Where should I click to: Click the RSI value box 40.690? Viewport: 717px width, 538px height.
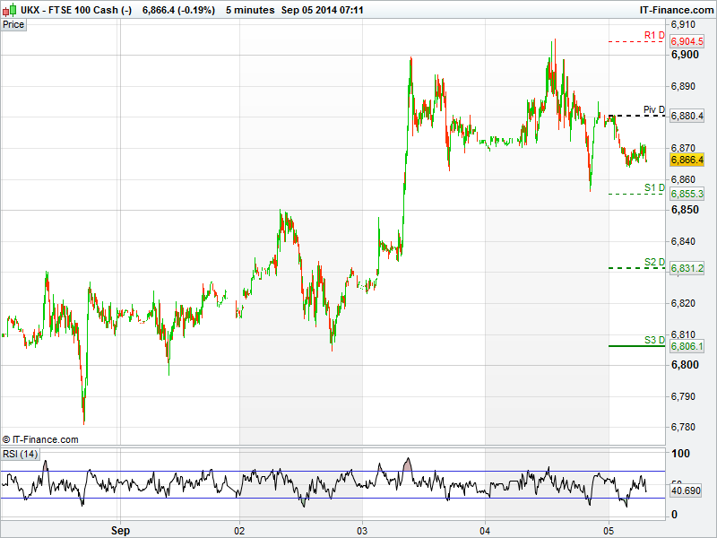pos(687,490)
